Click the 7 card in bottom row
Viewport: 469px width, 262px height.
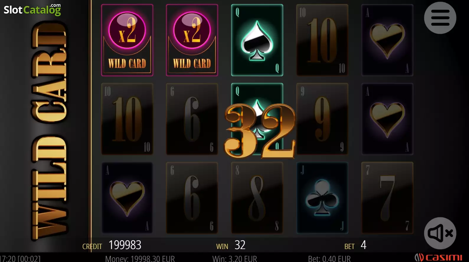pyautogui.click(x=387, y=198)
